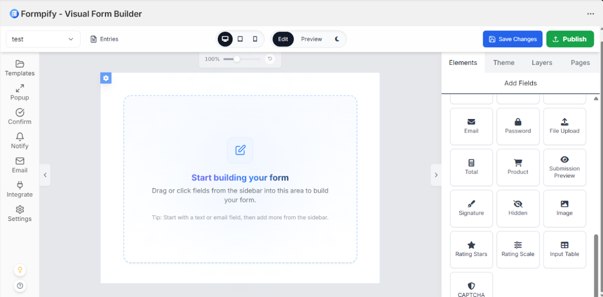Image resolution: width=603 pixels, height=297 pixels.
Task: Open the Integrate sidebar section
Action: [19, 189]
